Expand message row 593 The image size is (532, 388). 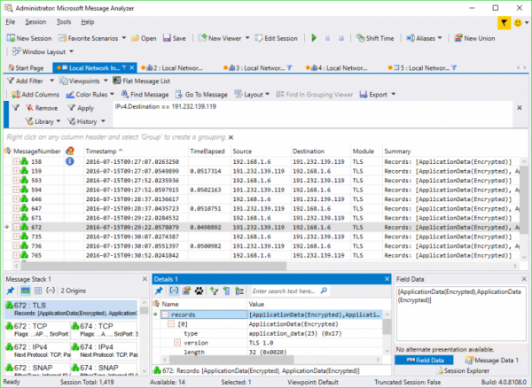click(x=16, y=181)
